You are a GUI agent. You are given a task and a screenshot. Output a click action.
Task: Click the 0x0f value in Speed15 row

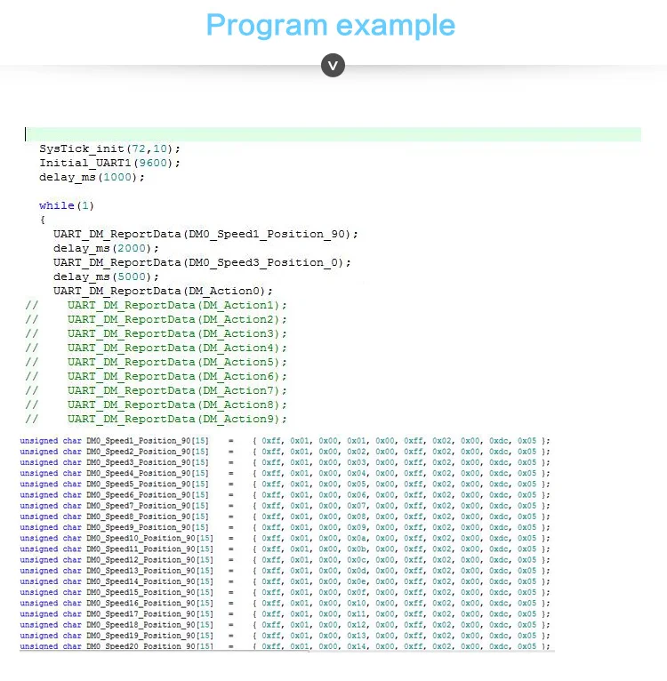tap(357, 592)
